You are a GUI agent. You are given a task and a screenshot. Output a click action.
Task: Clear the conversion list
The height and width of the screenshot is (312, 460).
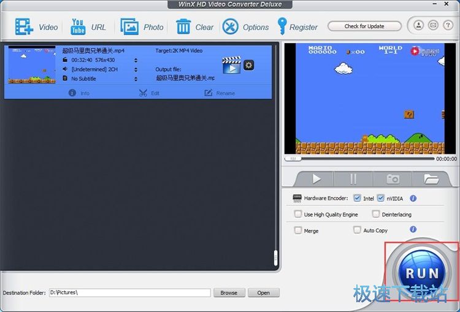pyautogui.click(x=194, y=27)
